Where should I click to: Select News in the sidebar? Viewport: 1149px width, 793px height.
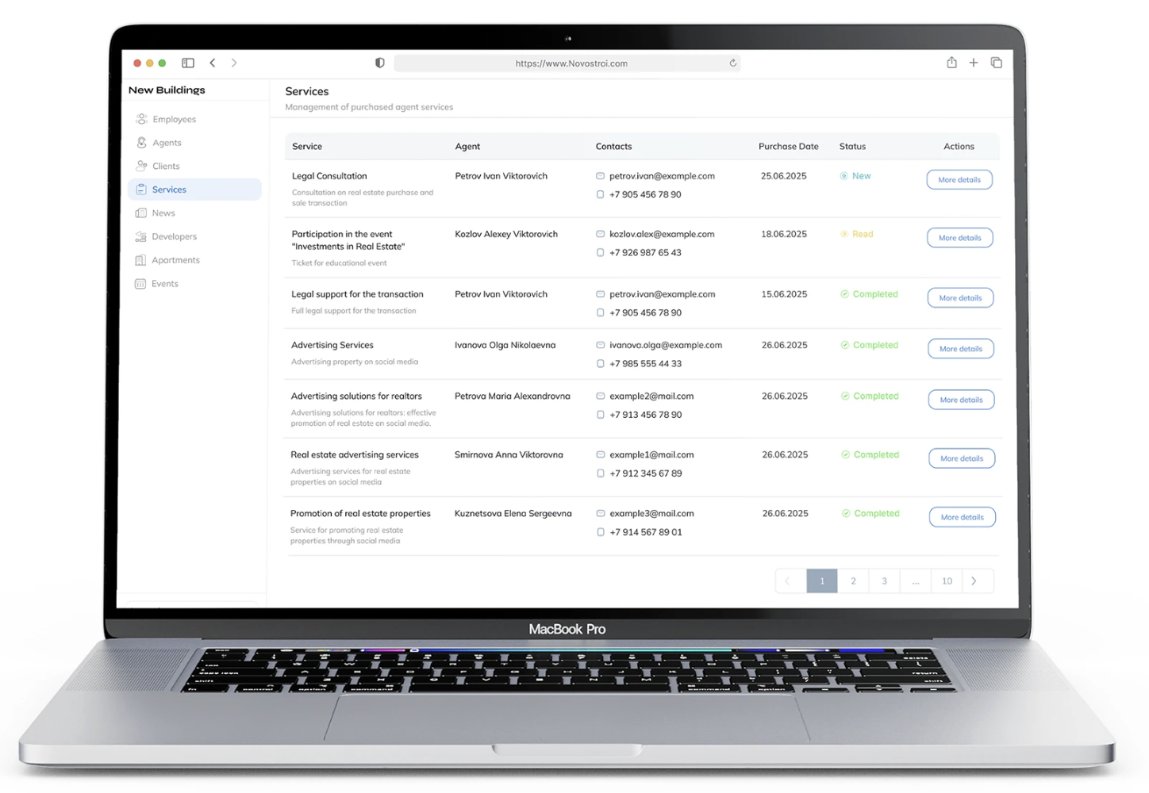163,213
